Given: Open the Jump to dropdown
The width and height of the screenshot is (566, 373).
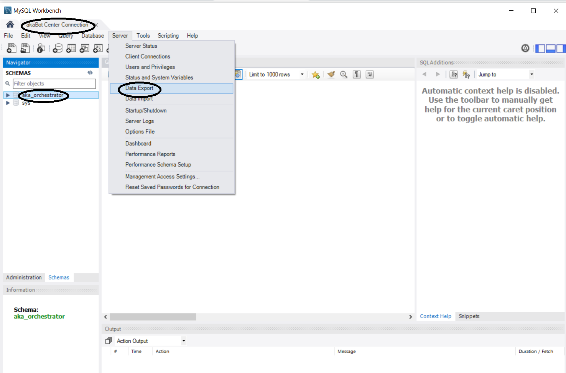Looking at the screenshot, I should [532, 74].
